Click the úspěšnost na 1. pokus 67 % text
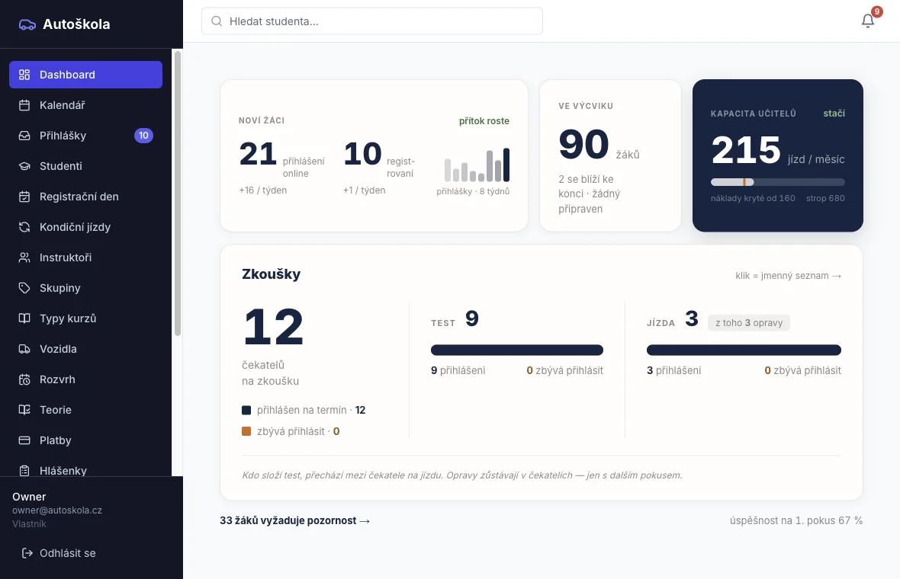Screen dimensions: 900x579 796,520
